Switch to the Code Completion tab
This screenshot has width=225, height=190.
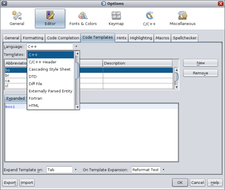click(63, 38)
